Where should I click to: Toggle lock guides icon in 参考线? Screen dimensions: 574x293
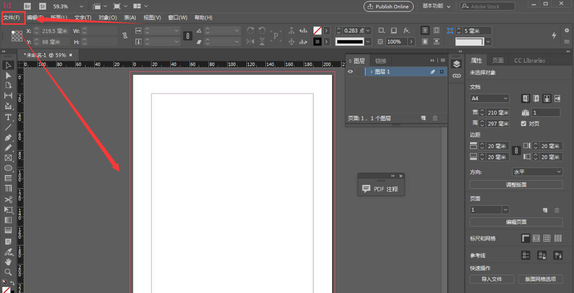tap(542, 255)
